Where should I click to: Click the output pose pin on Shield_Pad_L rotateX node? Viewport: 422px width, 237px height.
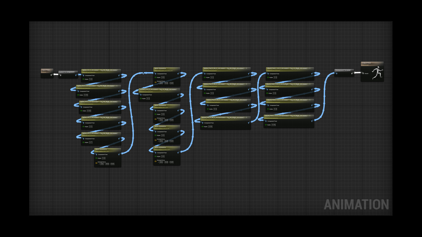click(x=312, y=74)
